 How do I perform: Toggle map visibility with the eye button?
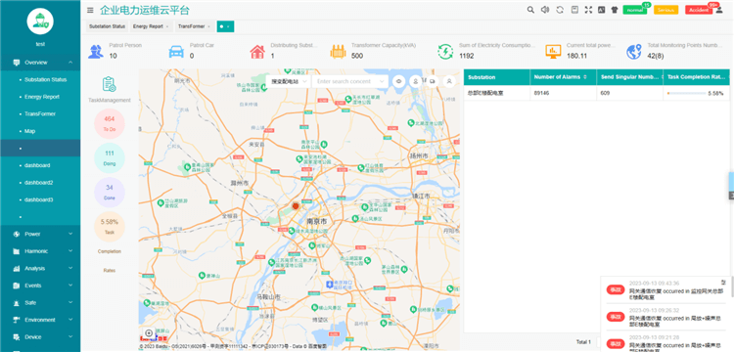[399, 81]
